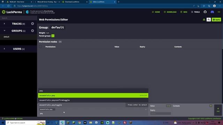Viewport: 223px width, 125px height.
Task: Open a new browser tab
Action: tap(118, 2)
